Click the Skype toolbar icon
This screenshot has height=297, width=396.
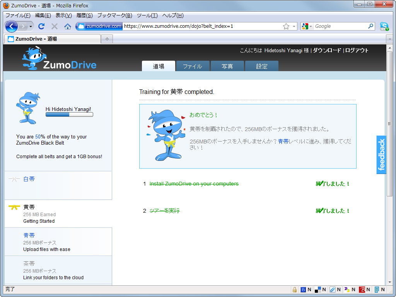pos(384,26)
